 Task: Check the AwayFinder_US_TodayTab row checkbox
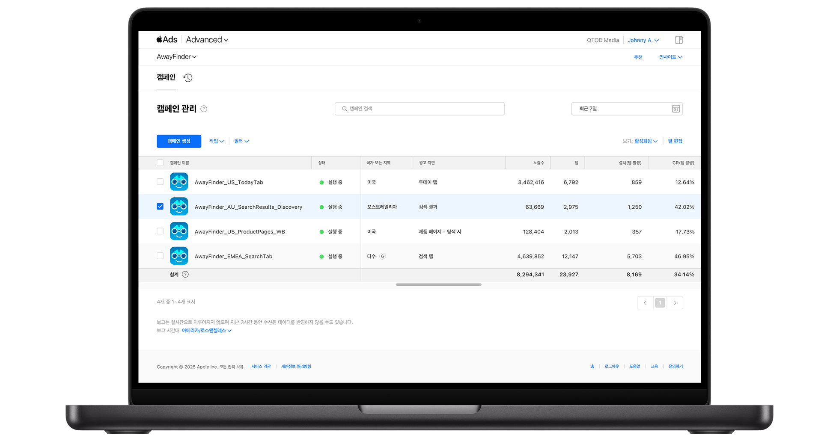tap(160, 182)
